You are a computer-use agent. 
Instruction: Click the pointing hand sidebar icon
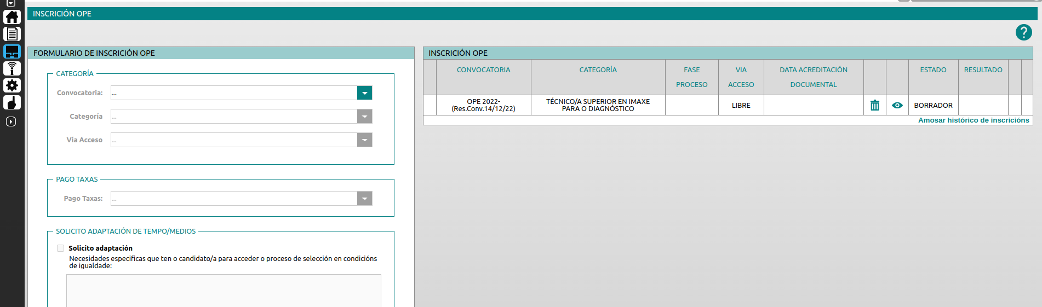click(12, 102)
